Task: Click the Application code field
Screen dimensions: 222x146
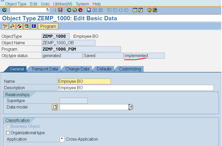Action: pyautogui.click(x=62, y=139)
